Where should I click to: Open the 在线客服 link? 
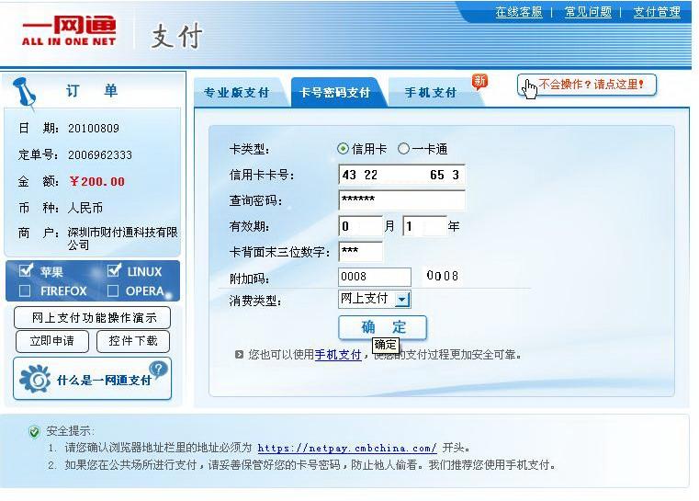point(519,12)
